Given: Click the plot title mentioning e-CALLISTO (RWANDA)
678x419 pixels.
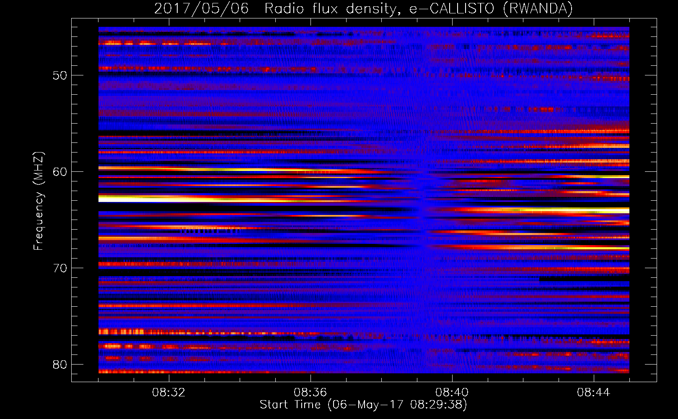Looking at the screenshot, I should point(363,8).
